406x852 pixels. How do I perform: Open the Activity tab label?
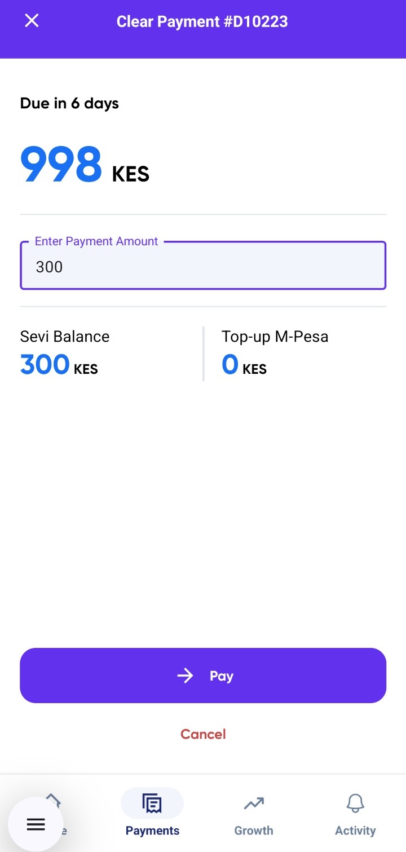click(x=355, y=831)
